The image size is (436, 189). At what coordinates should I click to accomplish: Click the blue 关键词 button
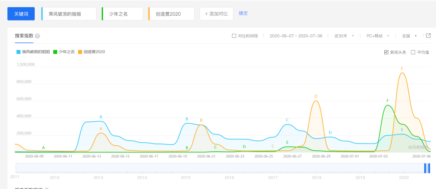(21, 14)
